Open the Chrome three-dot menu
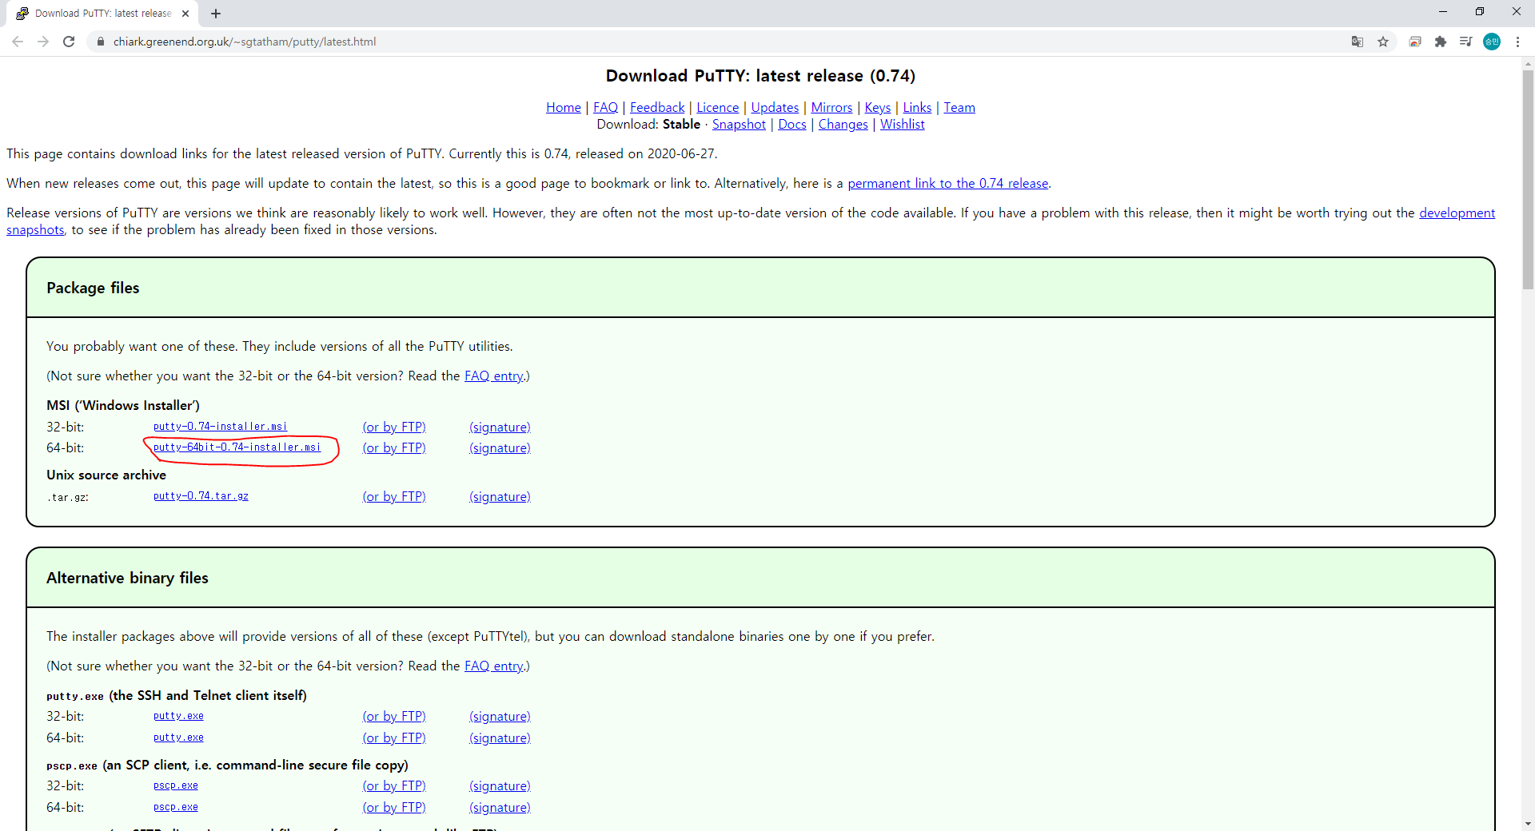Viewport: 1535px width, 831px height. coord(1517,42)
